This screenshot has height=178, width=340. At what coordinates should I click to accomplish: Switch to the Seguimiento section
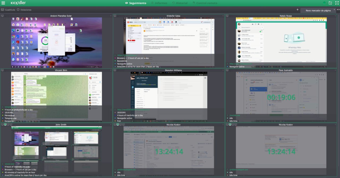[135, 3]
